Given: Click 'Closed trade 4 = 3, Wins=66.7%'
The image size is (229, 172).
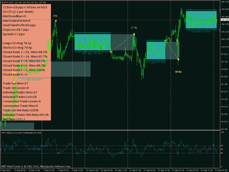Looking at the screenshot, I should click(x=24, y=66).
